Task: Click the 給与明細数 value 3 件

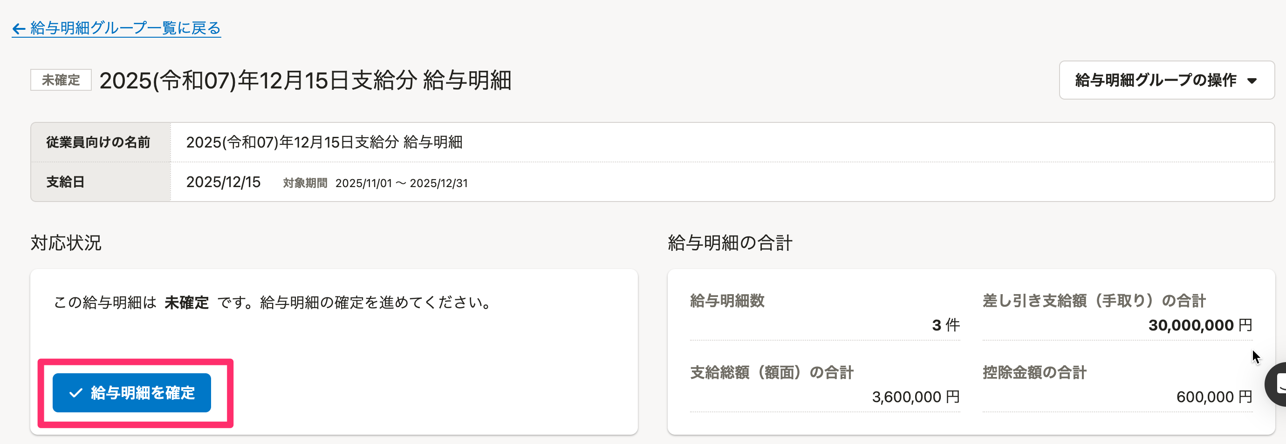Action: [945, 325]
